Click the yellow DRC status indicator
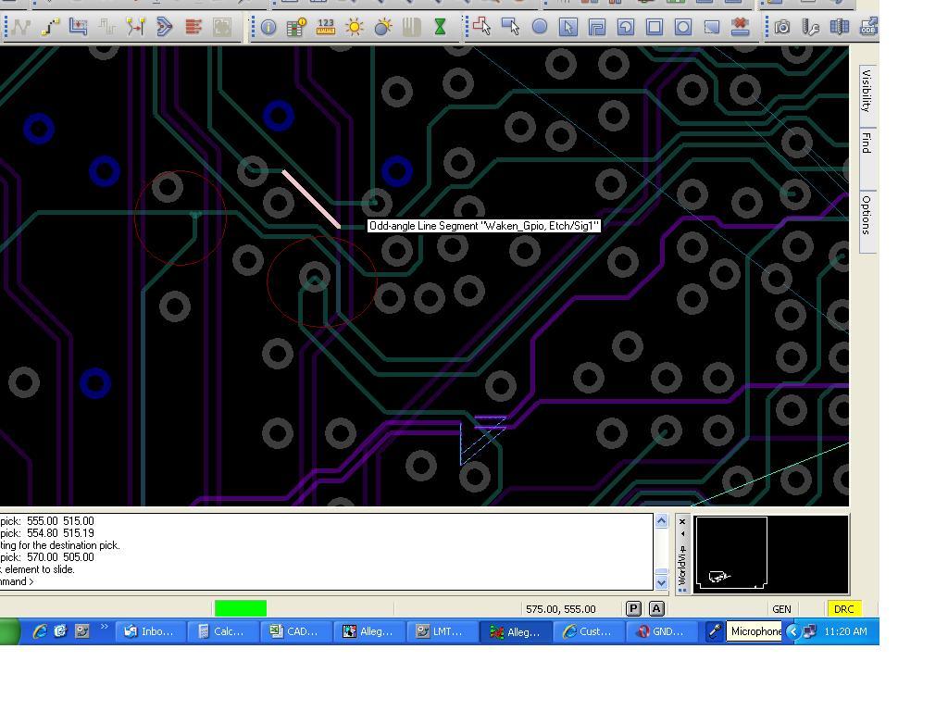Image resolution: width=948 pixels, height=711 pixels. tap(843, 609)
